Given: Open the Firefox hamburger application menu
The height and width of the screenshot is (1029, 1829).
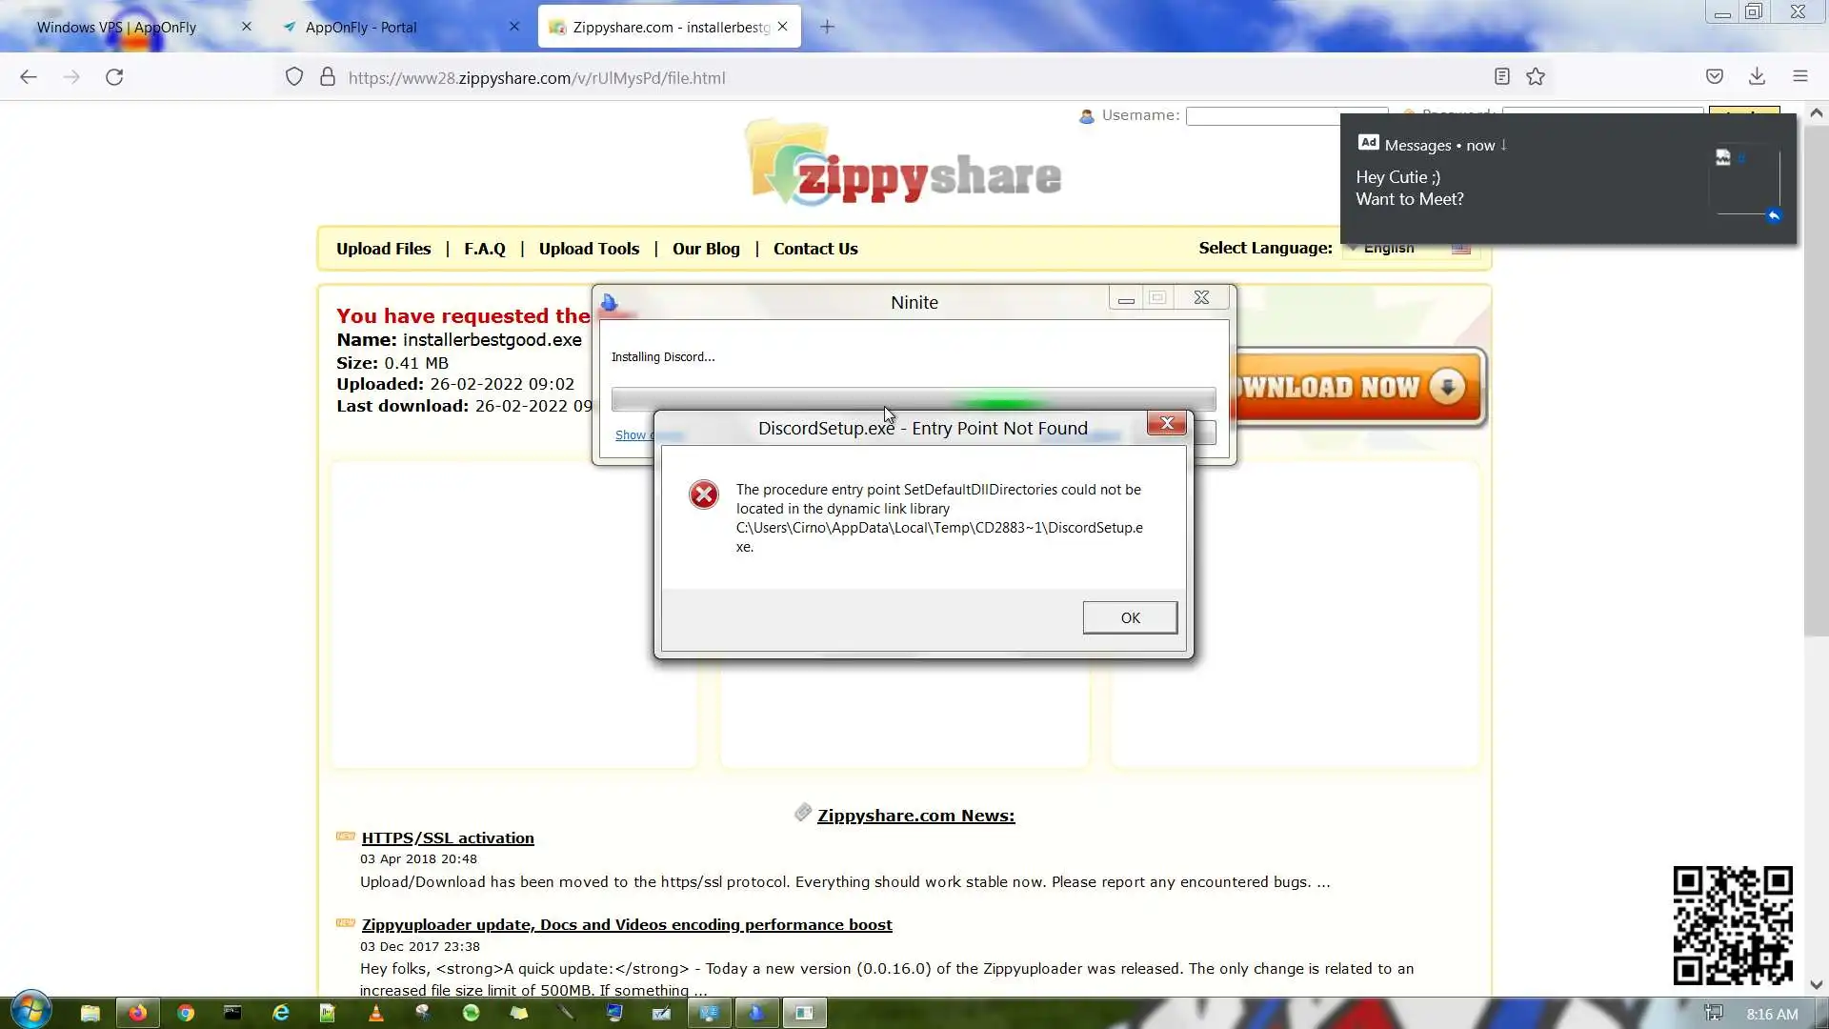Looking at the screenshot, I should pyautogui.click(x=1799, y=77).
